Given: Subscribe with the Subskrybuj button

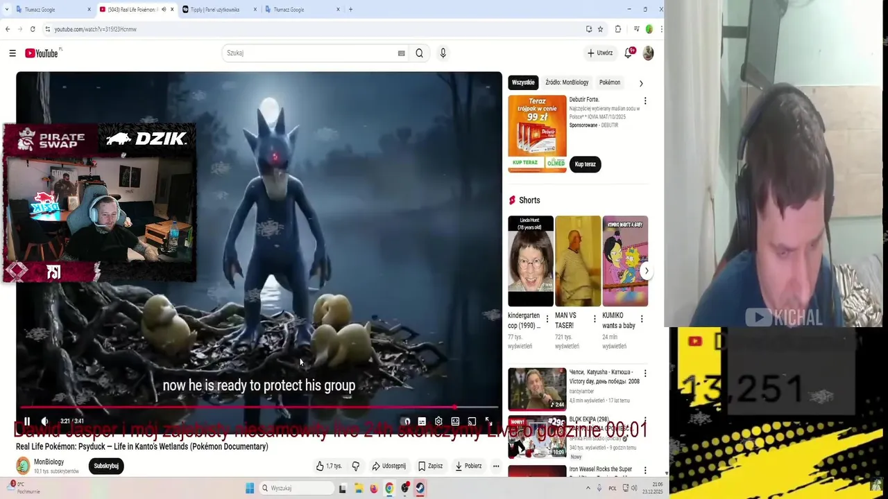Looking at the screenshot, I should pos(106,466).
